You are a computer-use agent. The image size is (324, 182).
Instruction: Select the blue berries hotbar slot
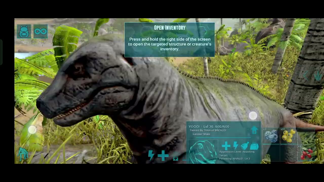pos(271,136)
